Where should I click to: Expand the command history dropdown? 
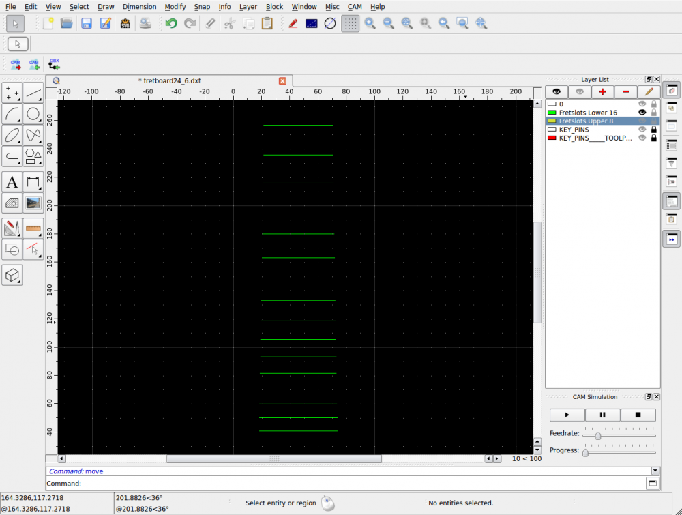[655, 471]
